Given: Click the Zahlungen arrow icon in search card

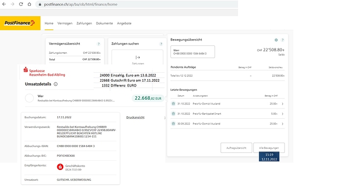Looking at the screenshot, I should (138, 57).
